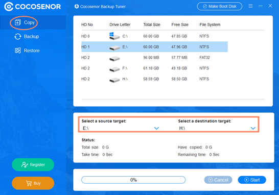The image size is (279, 195).
Task: Open the E:\ source target combo box
Action: [121, 128]
